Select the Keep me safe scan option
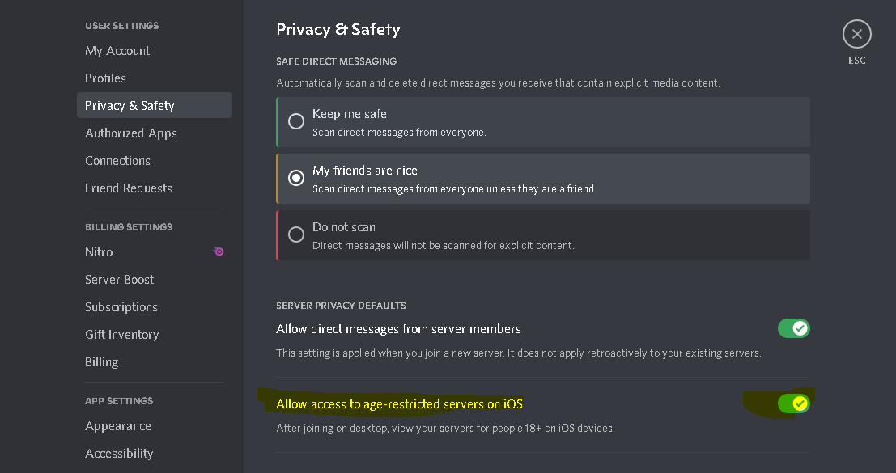Screen dimensions: 896x473 click(x=296, y=120)
